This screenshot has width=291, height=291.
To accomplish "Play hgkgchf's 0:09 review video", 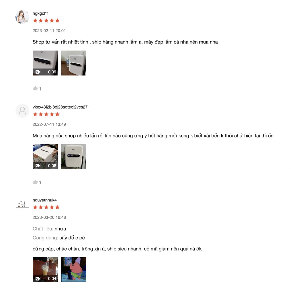I will pos(45,63).
